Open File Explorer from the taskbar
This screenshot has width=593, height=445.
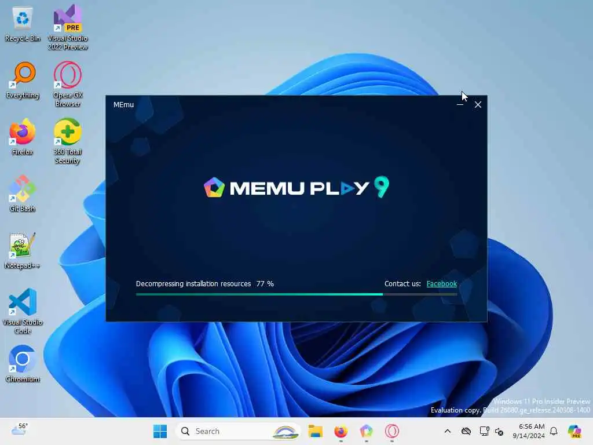(315, 431)
